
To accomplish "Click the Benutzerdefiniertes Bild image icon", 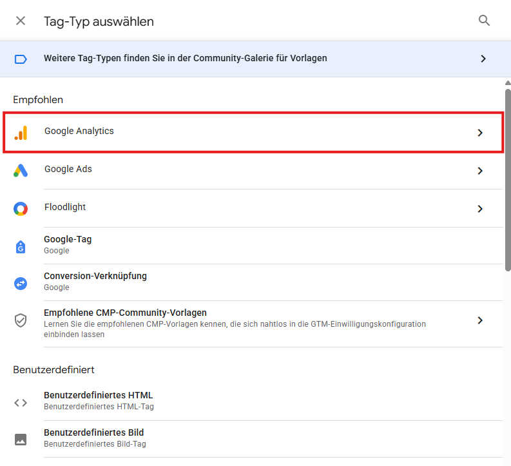I will click(21, 440).
